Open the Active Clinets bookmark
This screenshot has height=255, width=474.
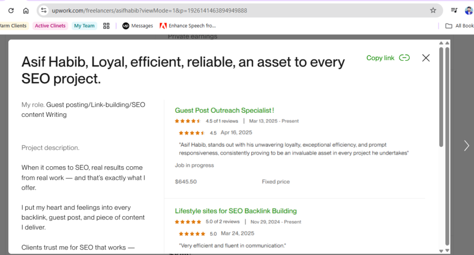(x=50, y=26)
